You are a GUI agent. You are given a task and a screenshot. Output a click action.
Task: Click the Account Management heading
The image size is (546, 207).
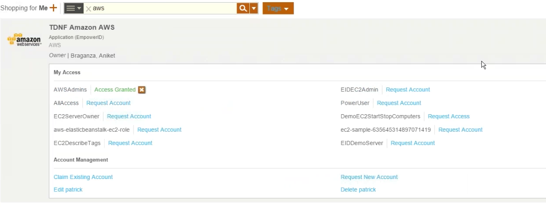click(x=80, y=160)
